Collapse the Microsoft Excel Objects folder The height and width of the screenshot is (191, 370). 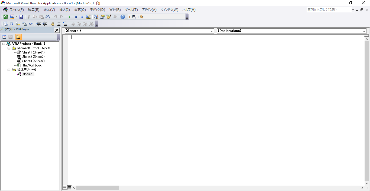coord(9,48)
